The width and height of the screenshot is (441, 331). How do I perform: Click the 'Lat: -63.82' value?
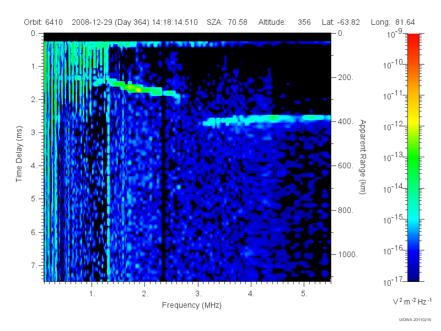point(341,22)
